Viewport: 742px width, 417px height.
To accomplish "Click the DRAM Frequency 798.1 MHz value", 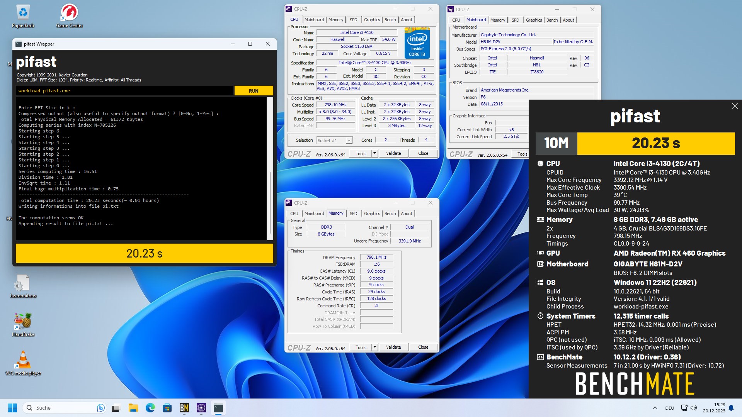I will click(376, 257).
